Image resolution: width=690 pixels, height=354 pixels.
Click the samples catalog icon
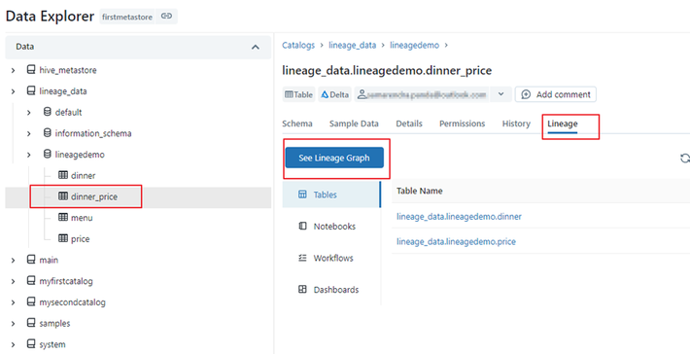pos(31,323)
